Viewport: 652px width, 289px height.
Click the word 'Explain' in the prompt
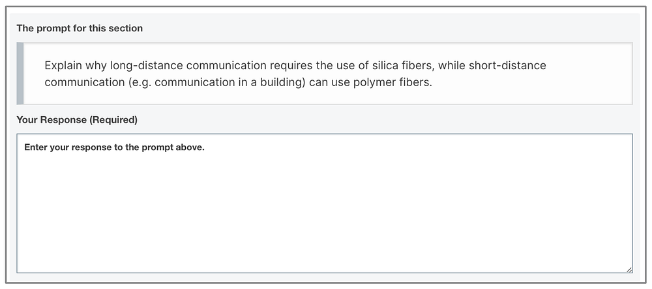point(64,66)
